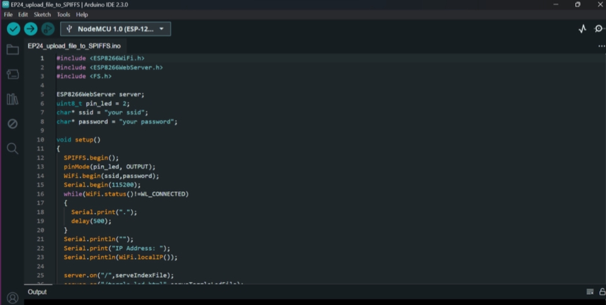The width and height of the screenshot is (606, 305).
Task: Open the Tools menu
Action: (x=63, y=14)
